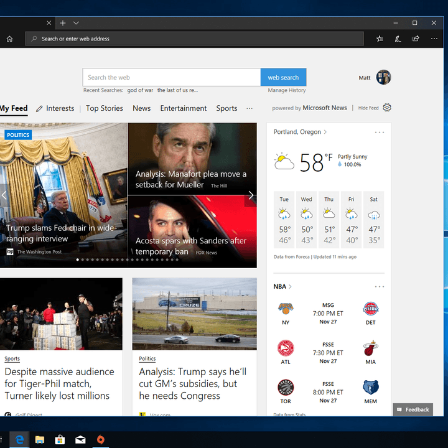Select the first carousel pagination dot
This screenshot has height=448, width=448.
77,259
